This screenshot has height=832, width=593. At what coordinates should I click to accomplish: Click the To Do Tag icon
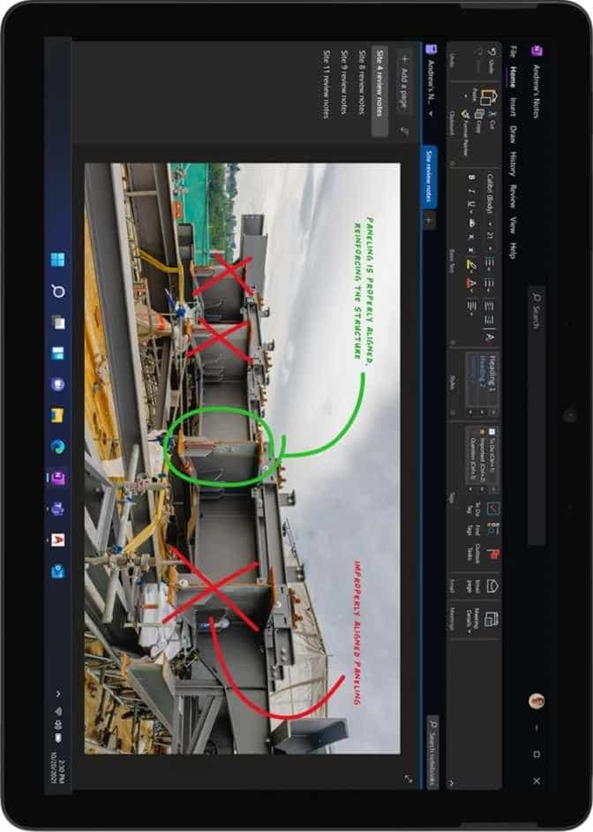coord(492,509)
